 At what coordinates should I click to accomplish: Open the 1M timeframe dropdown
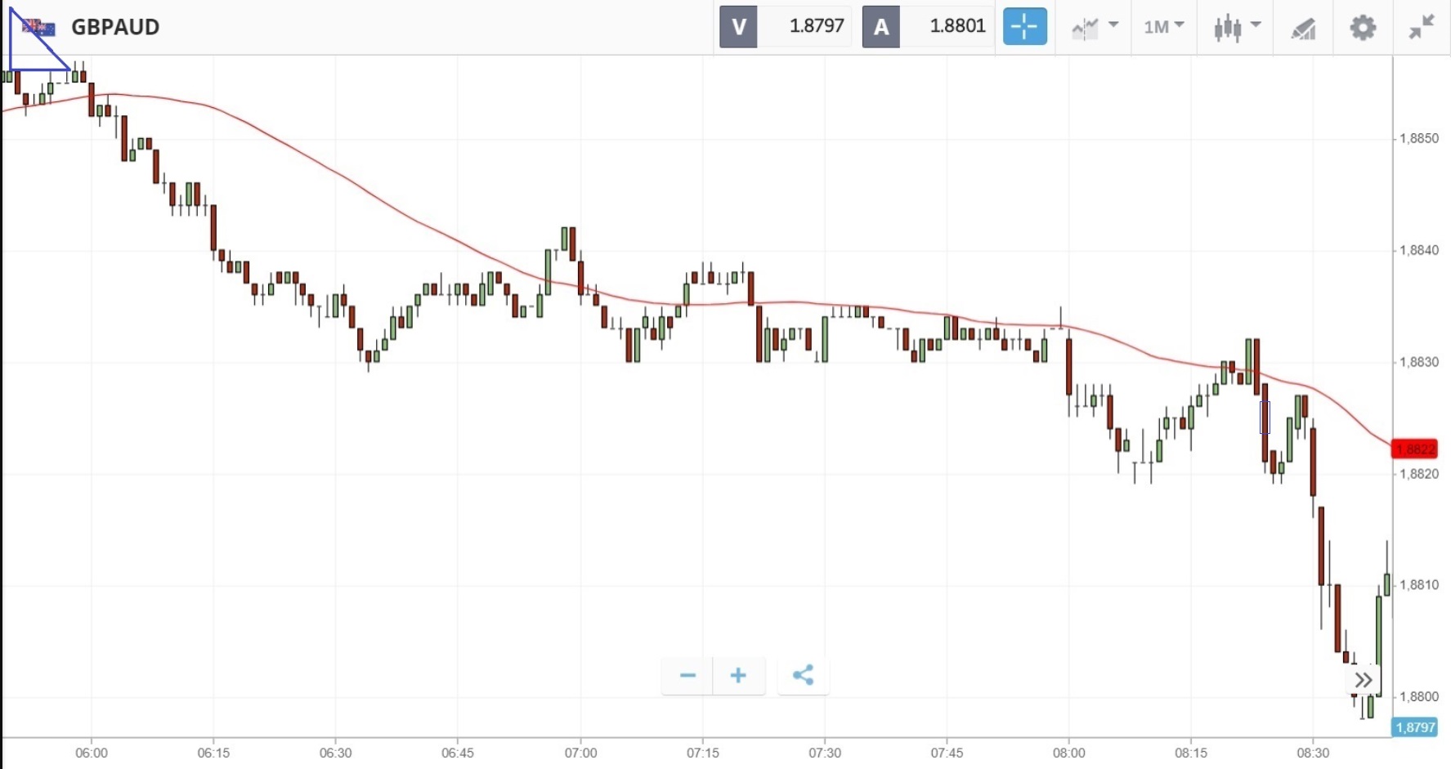1163,27
